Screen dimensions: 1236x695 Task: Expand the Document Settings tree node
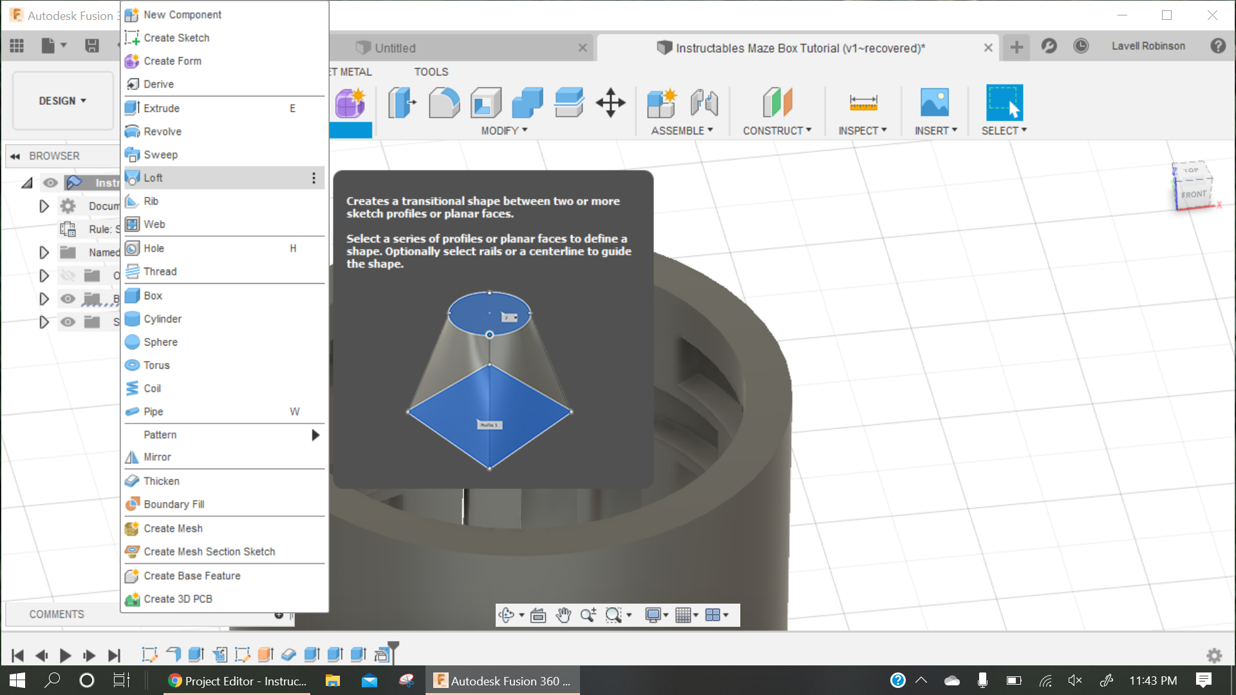[x=44, y=206]
